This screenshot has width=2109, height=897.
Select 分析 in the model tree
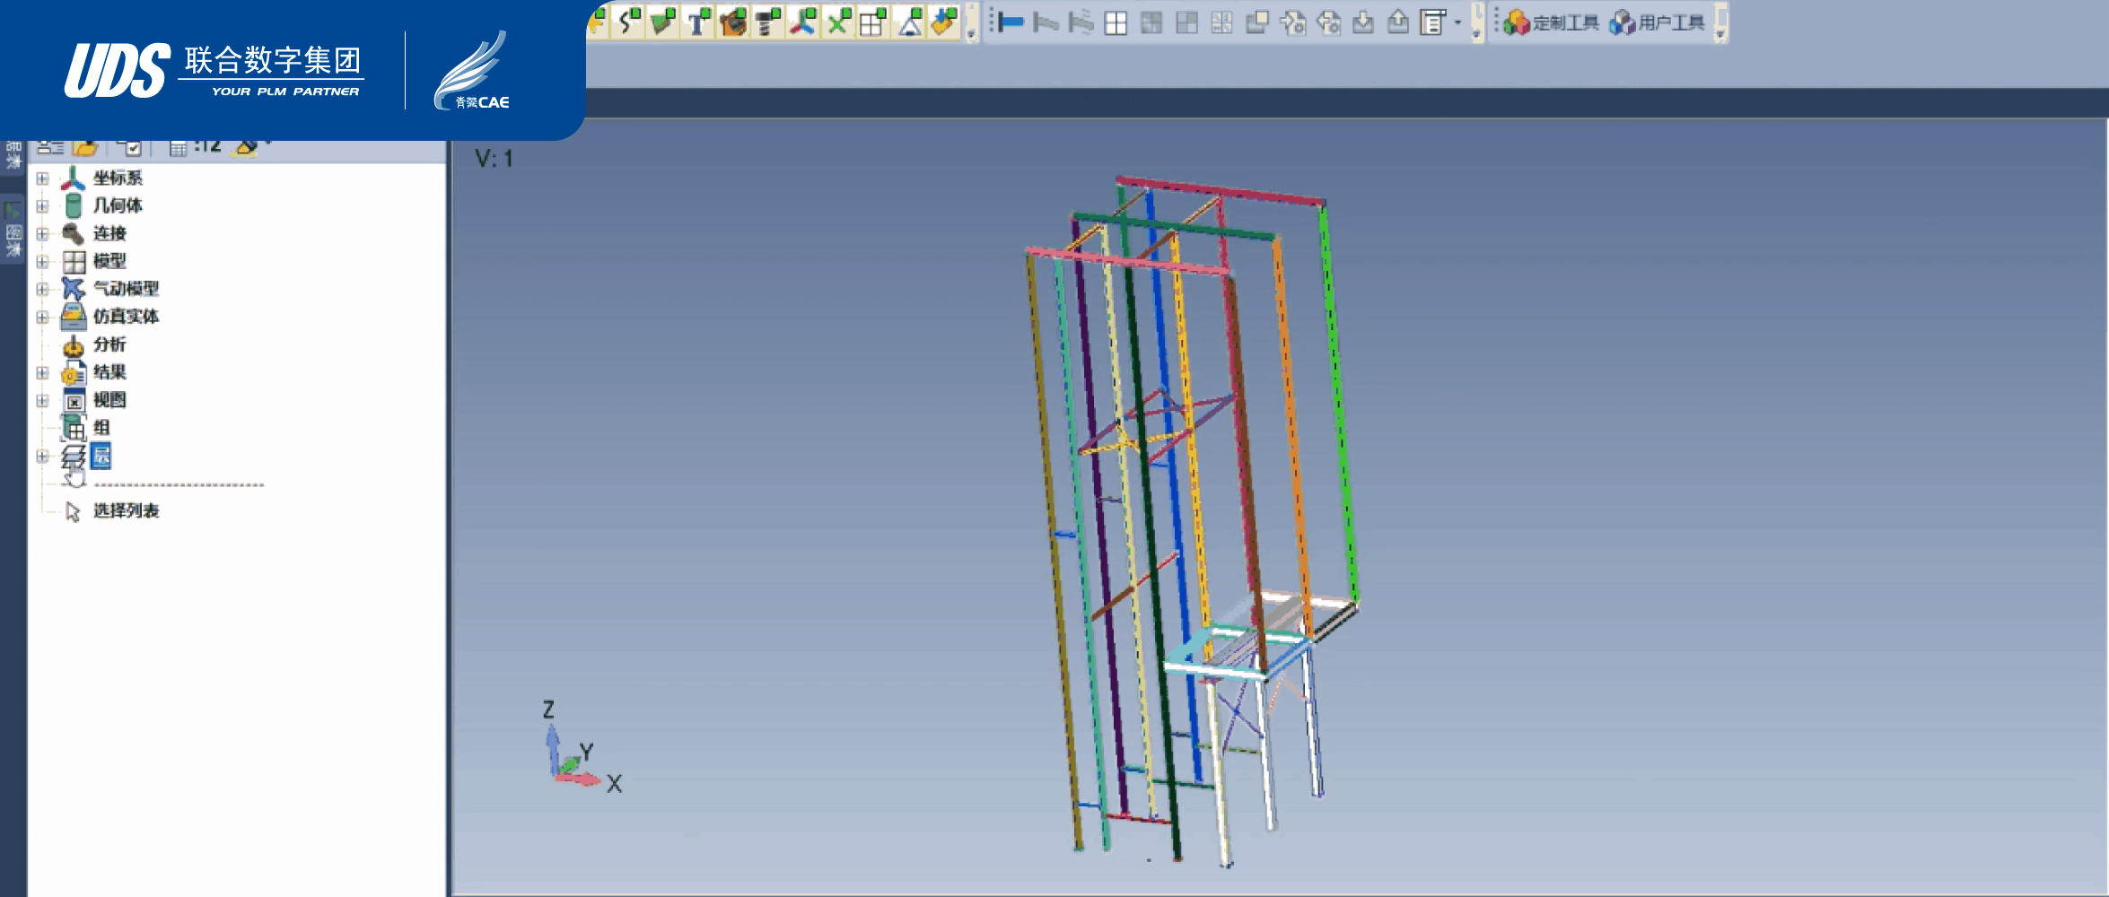pyautogui.click(x=109, y=344)
